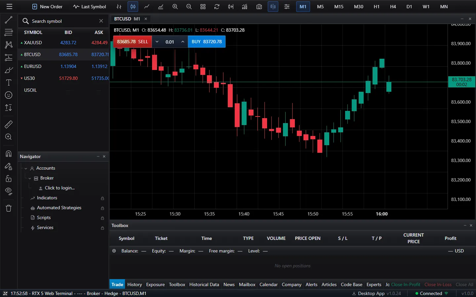Toggle hide drawings eye icon
The image size is (476, 297).
pos(9,191)
